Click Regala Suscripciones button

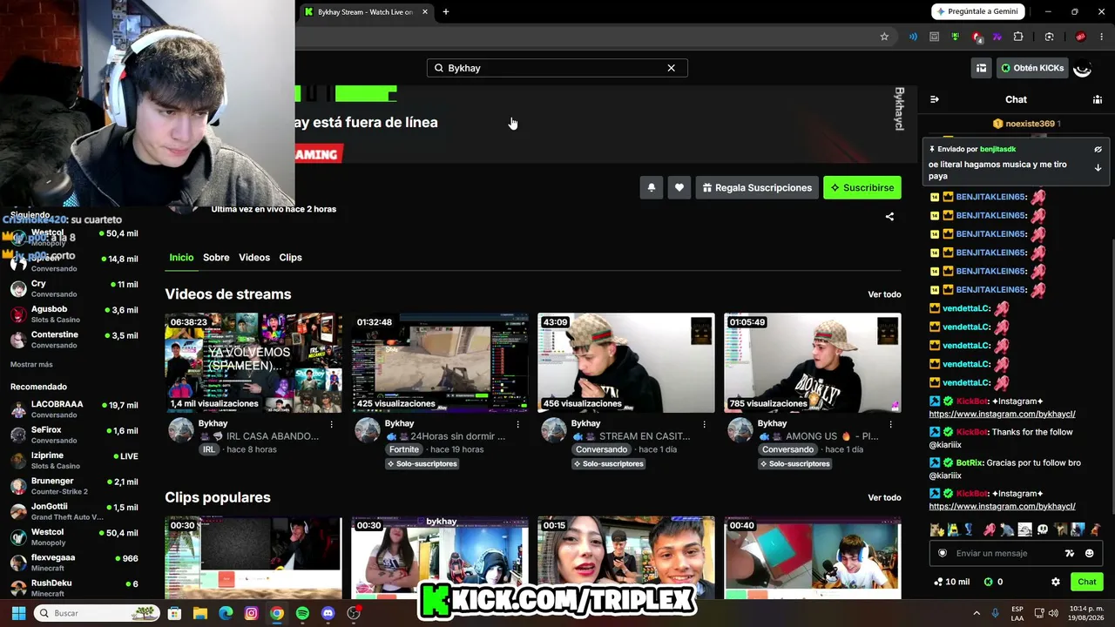click(757, 187)
